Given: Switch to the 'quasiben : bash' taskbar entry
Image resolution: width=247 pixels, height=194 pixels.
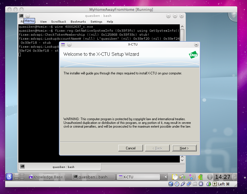Looking at the screenshot, I should (x=94, y=177).
